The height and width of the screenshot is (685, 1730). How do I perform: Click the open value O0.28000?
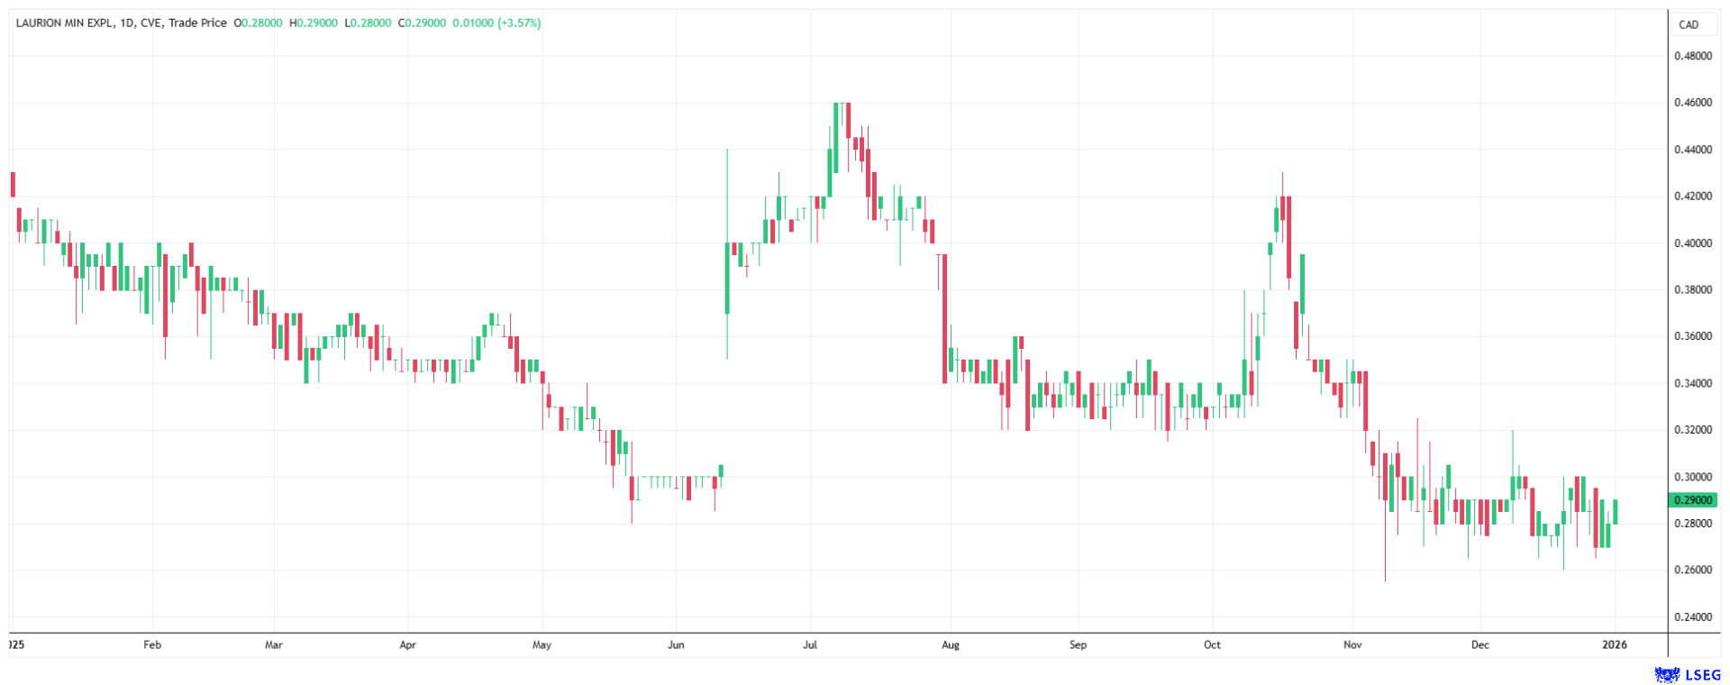[x=258, y=23]
